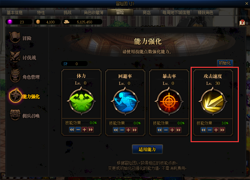250x180 pixels.
Task: Click the SP points display field
Action: pos(74,64)
